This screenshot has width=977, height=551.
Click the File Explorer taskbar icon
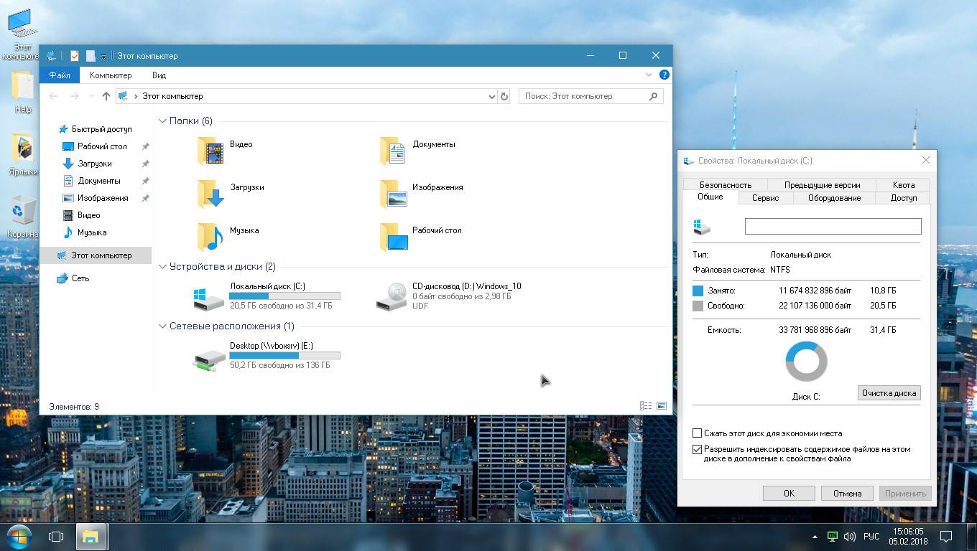91,536
